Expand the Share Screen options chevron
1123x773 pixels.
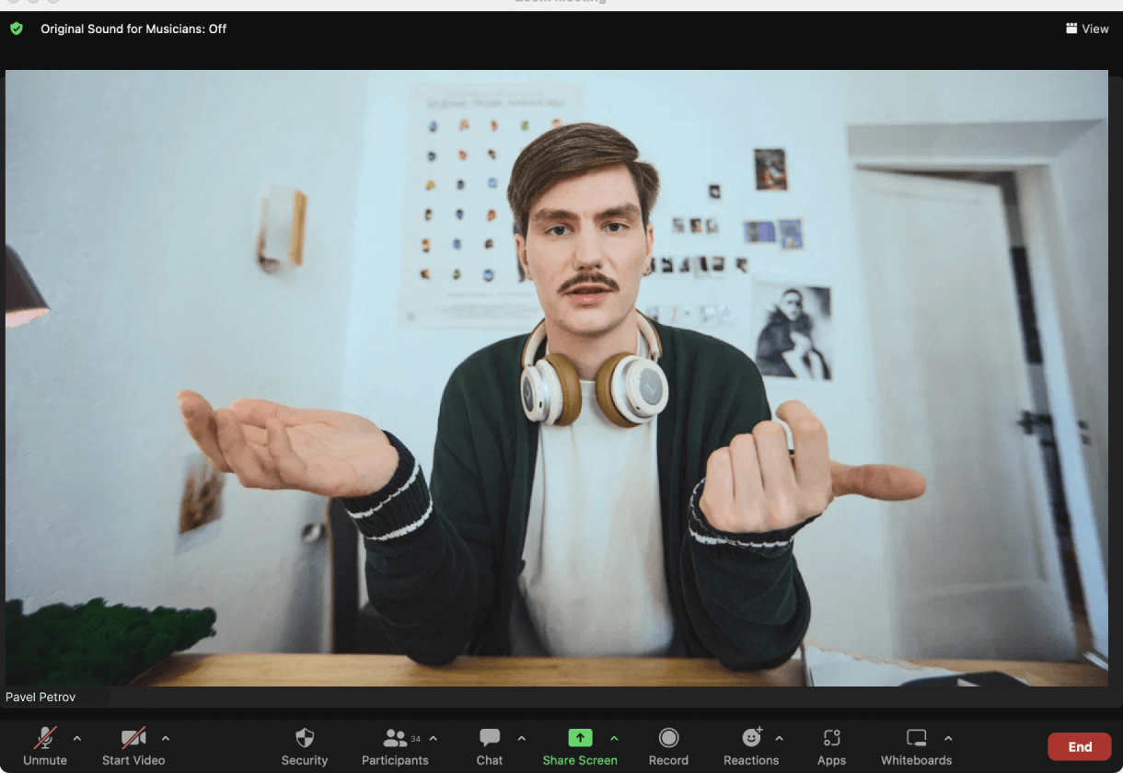point(614,738)
